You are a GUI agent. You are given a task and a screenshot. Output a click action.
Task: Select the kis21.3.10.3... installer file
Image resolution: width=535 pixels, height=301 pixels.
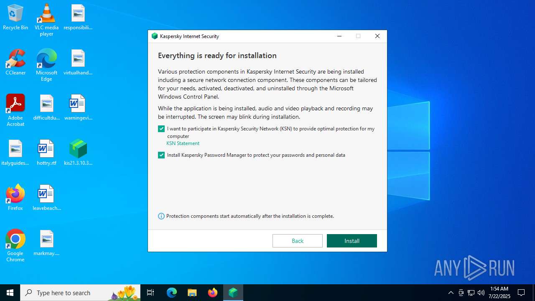(x=78, y=153)
